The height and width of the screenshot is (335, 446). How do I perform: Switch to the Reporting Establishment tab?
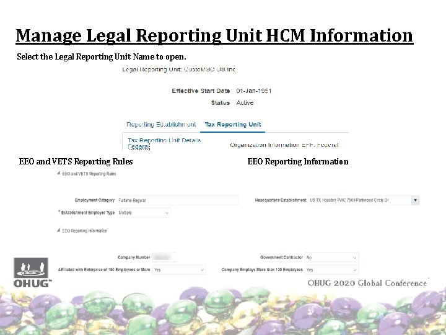coord(161,125)
